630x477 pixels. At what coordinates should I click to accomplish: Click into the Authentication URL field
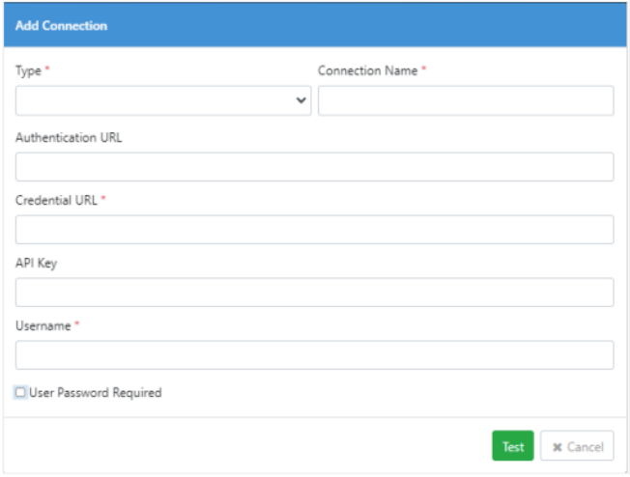pyautogui.click(x=314, y=167)
